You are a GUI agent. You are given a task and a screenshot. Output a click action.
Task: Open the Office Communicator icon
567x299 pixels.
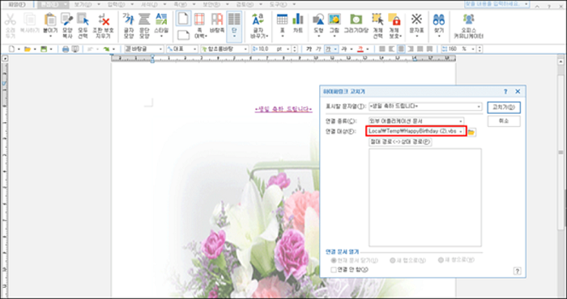point(469,19)
